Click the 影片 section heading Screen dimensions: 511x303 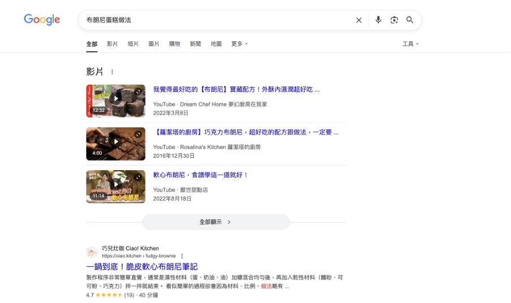tap(94, 72)
